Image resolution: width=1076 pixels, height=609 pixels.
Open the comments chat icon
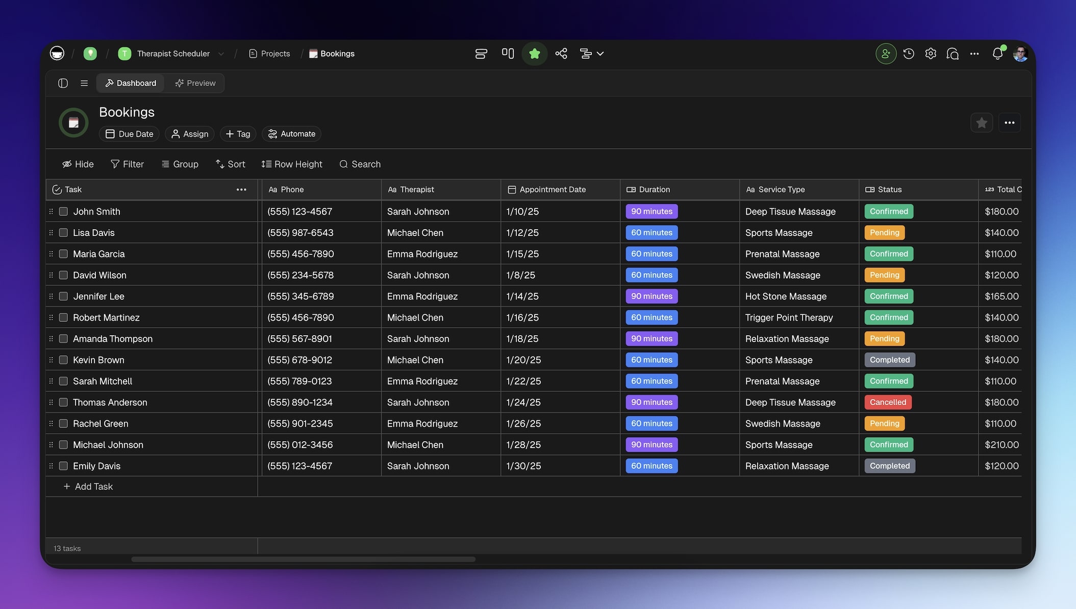pos(953,54)
